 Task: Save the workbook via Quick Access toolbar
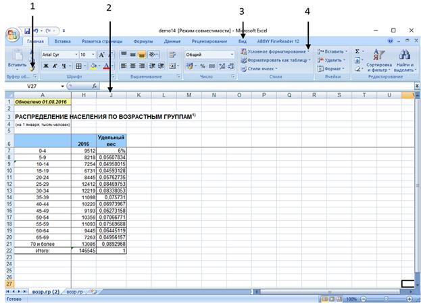28,31
